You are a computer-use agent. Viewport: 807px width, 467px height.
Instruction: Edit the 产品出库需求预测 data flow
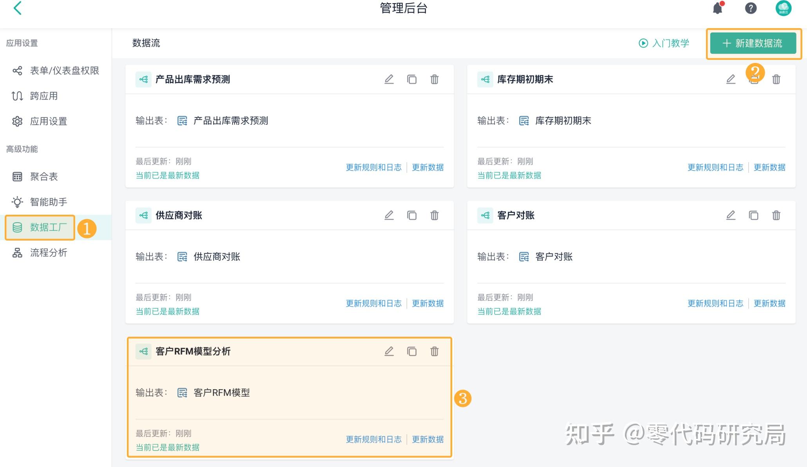pos(389,79)
